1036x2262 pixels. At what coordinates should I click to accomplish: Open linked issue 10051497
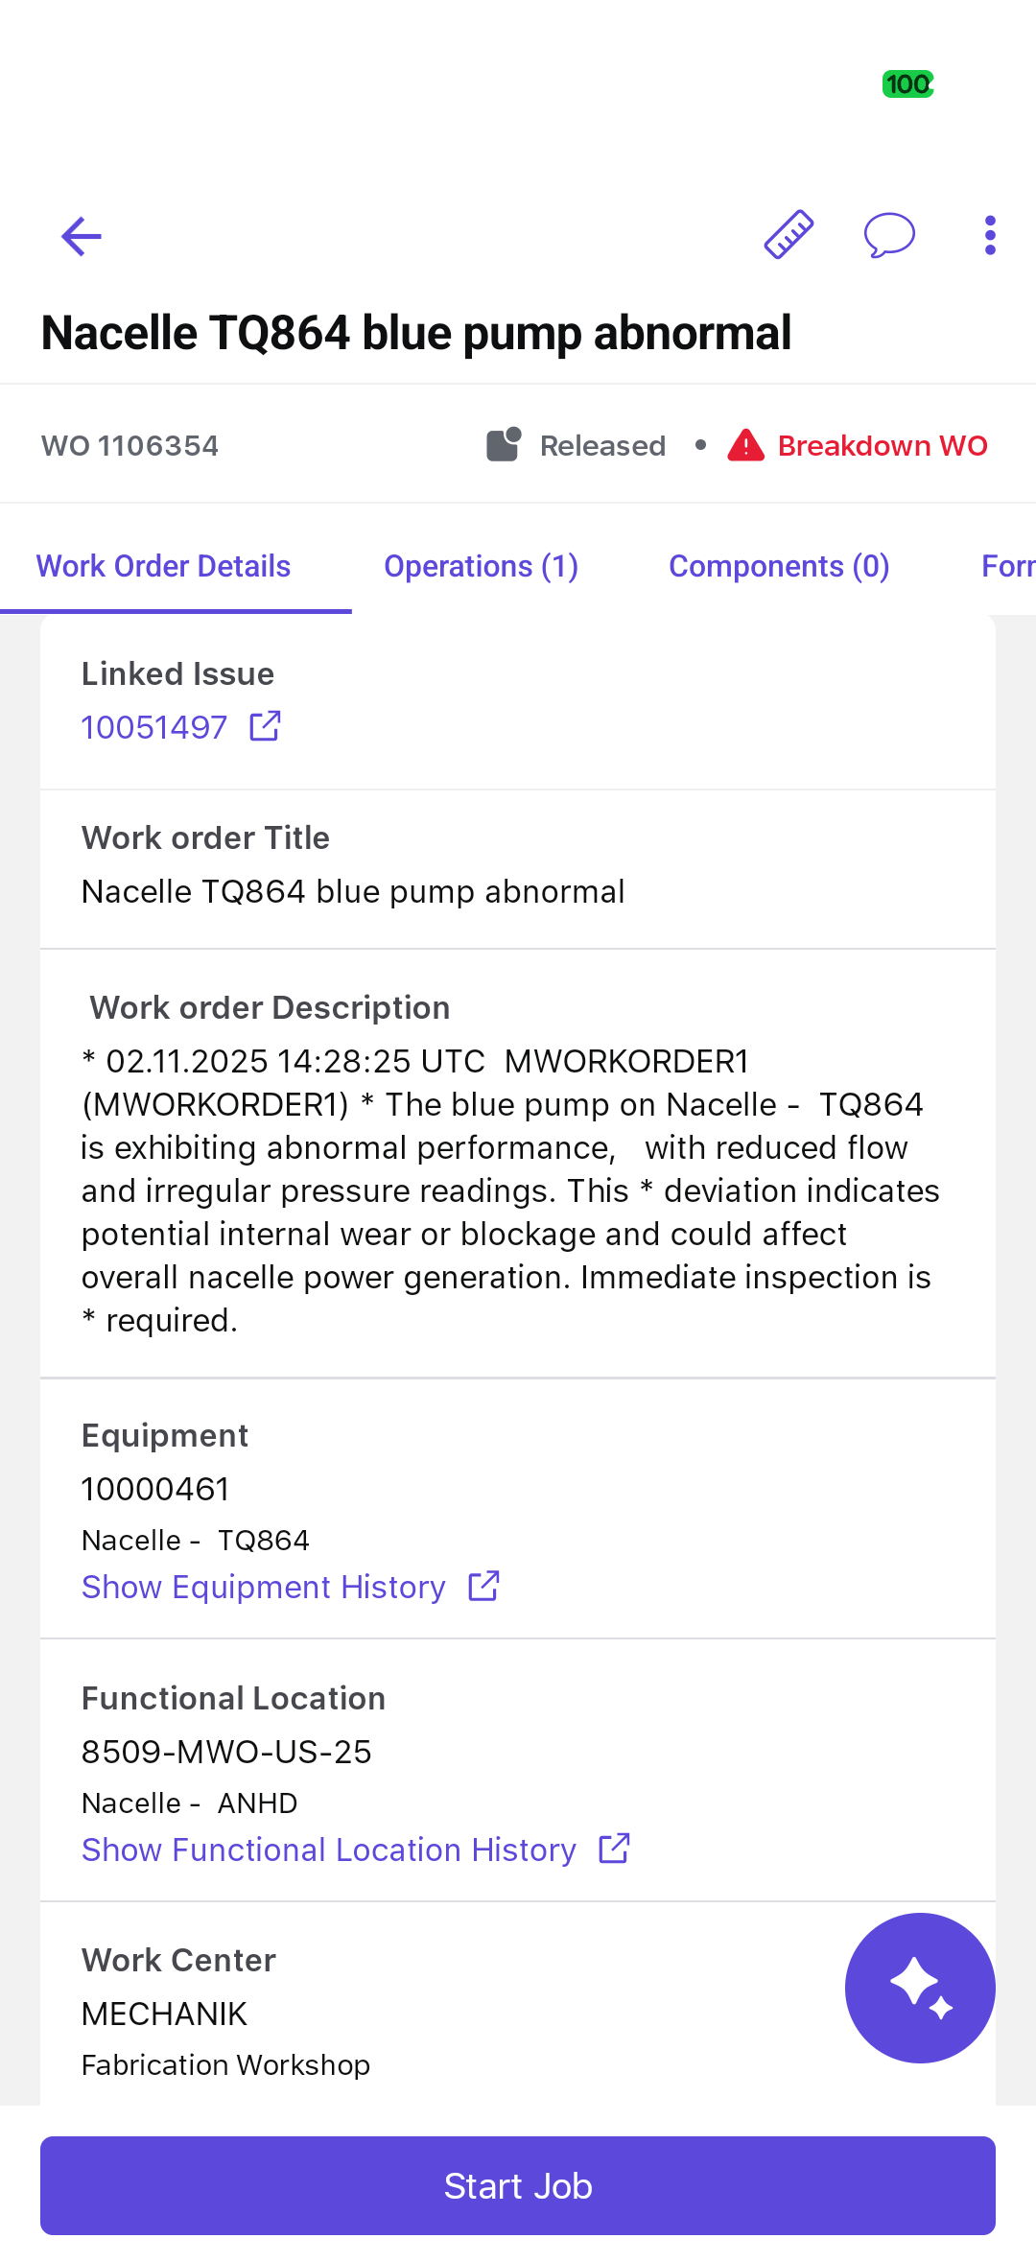pos(154,727)
